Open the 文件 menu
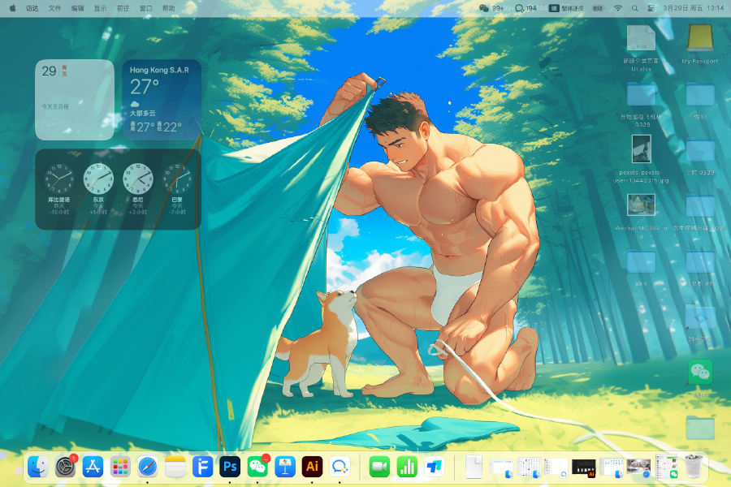The height and width of the screenshot is (487, 731). (x=54, y=7)
